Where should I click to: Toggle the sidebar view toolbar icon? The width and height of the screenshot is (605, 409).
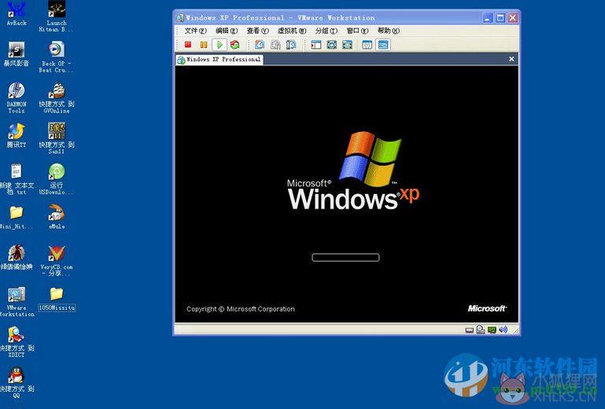[316, 45]
